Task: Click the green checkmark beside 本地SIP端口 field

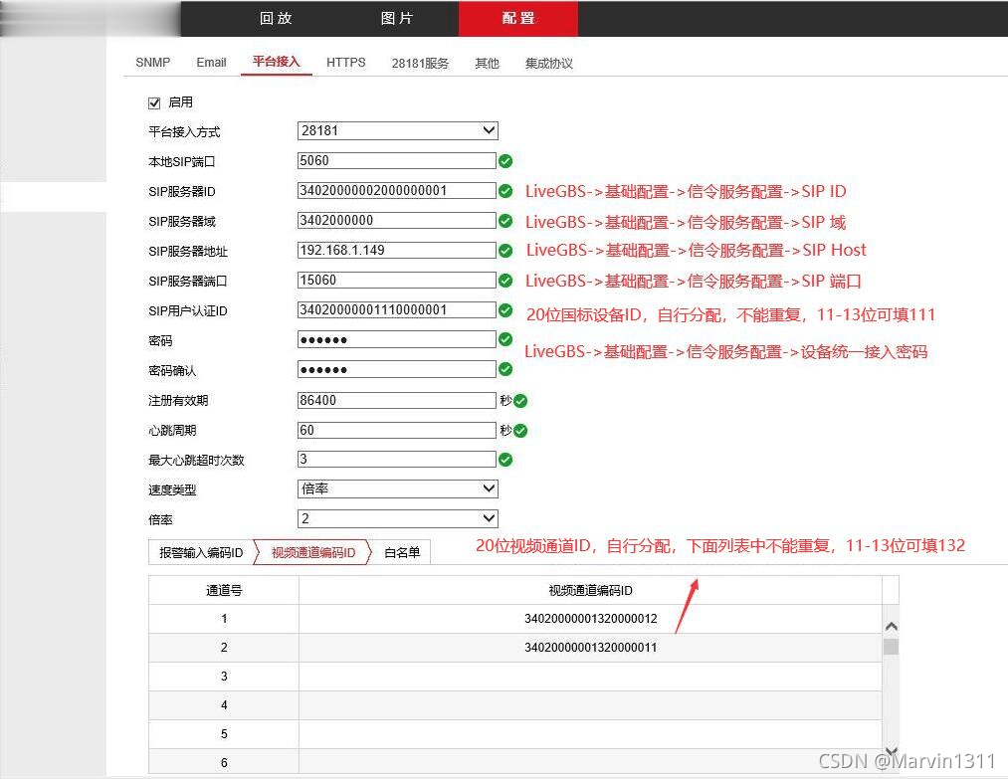Action: (505, 160)
